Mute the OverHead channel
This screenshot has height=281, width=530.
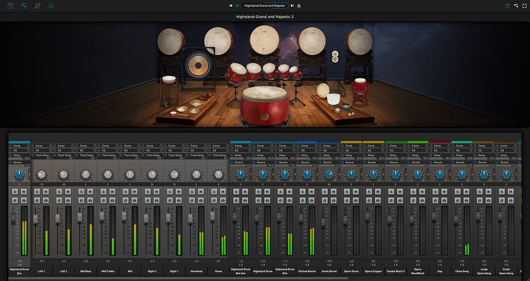tap(201, 191)
